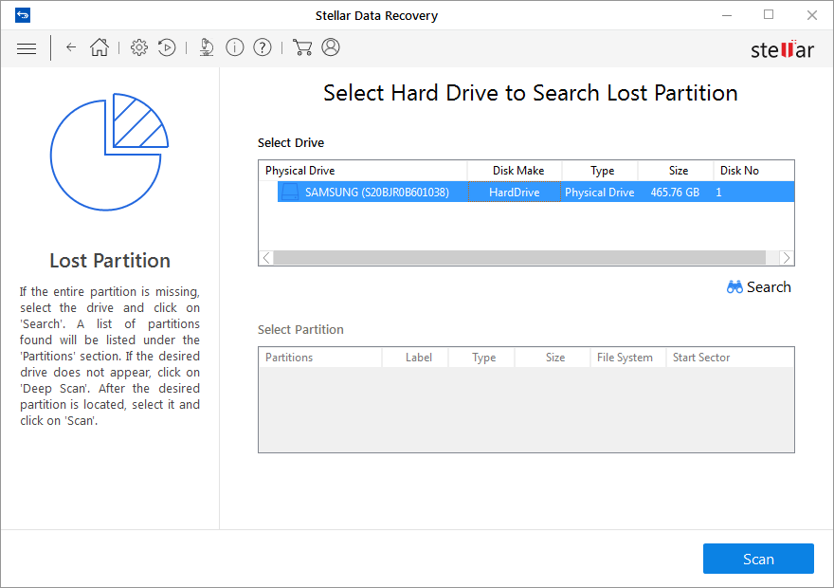Select the SAMSUNG (S20BJR0B601038) drive row
The image size is (834, 588).
point(535,193)
